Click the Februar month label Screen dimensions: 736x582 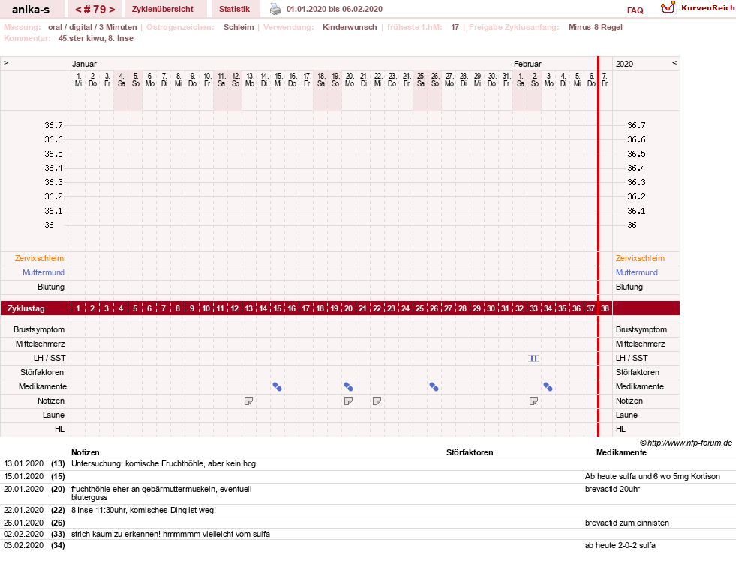pyautogui.click(x=527, y=64)
